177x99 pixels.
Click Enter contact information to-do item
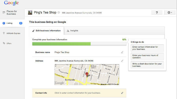point(147,48)
